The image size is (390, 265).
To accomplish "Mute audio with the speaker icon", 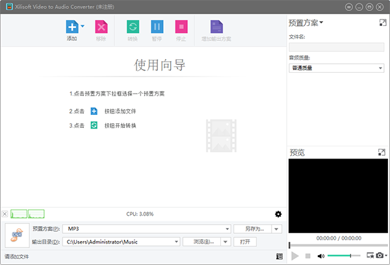I will tap(321, 256).
